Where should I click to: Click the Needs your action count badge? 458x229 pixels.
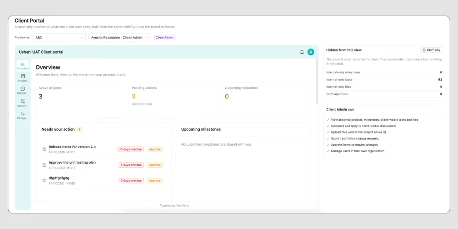coord(79,130)
